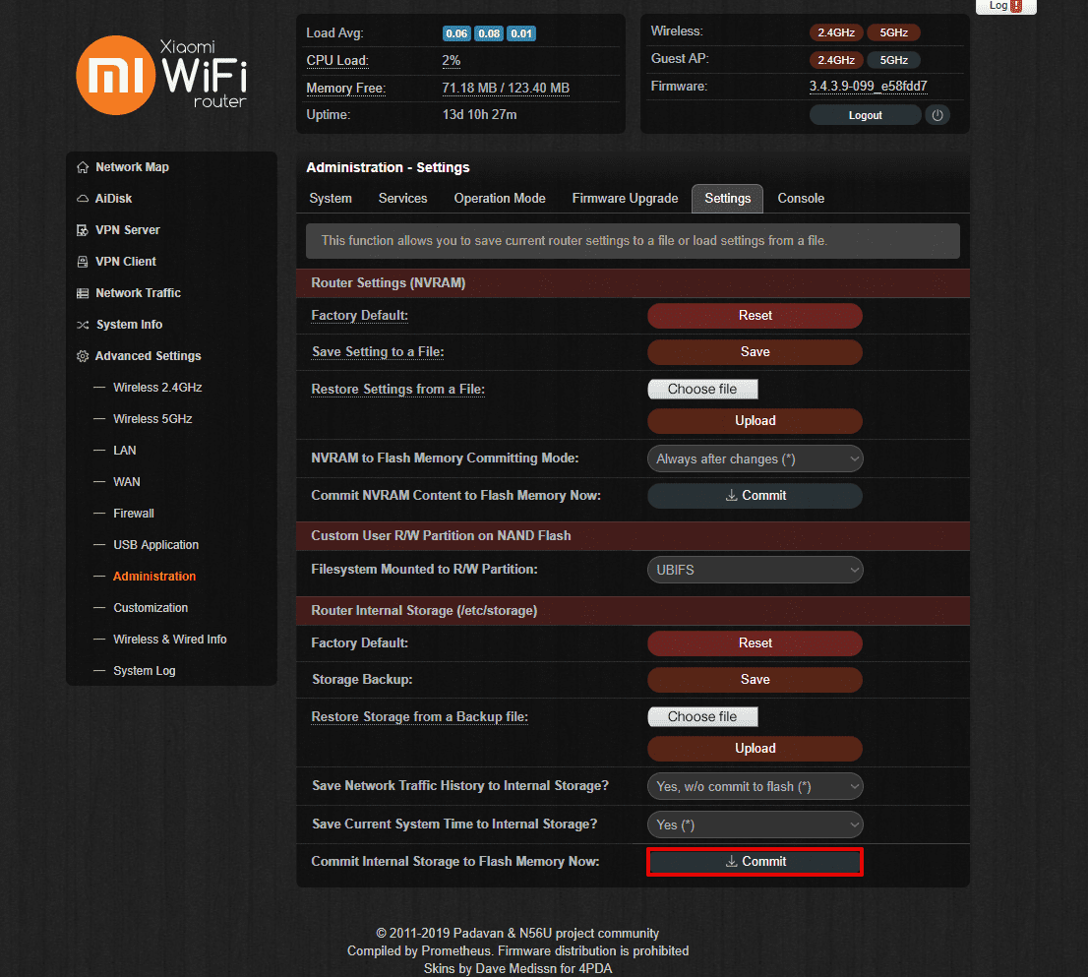Click the power icon beside Logout
Viewport: 1088px width, 977px height.
pos(937,115)
